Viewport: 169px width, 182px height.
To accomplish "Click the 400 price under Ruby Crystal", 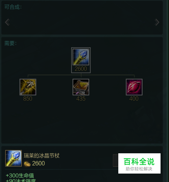I will click(134, 99).
